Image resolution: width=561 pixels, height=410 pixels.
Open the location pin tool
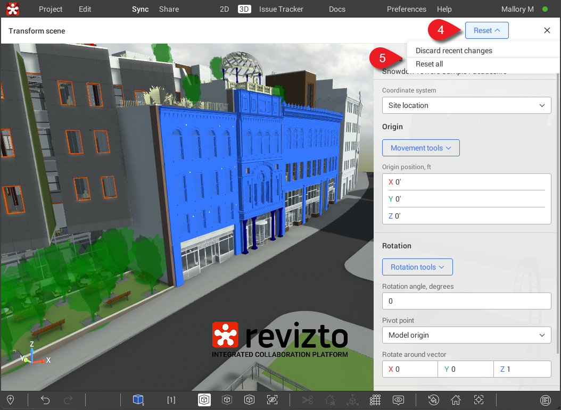pos(10,400)
